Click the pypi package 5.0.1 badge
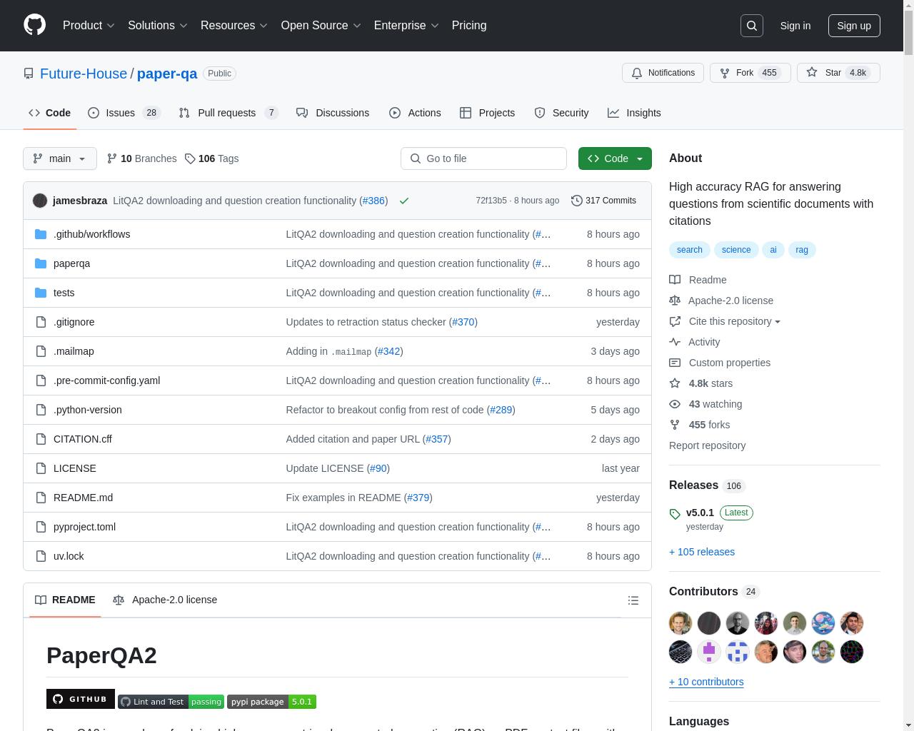The width and height of the screenshot is (914, 731). tap(271, 702)
